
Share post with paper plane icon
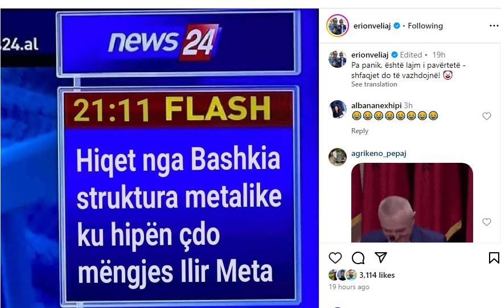coord(381,257)
